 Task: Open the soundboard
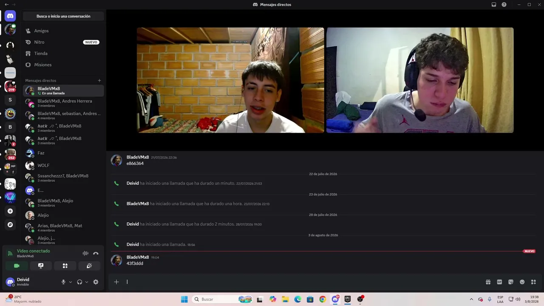pos(89,266)
